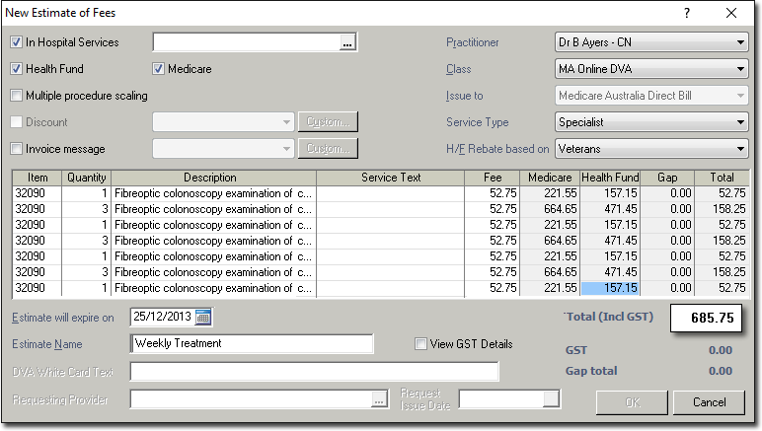Tick the Invoice message checkbox

pos(17,149)
